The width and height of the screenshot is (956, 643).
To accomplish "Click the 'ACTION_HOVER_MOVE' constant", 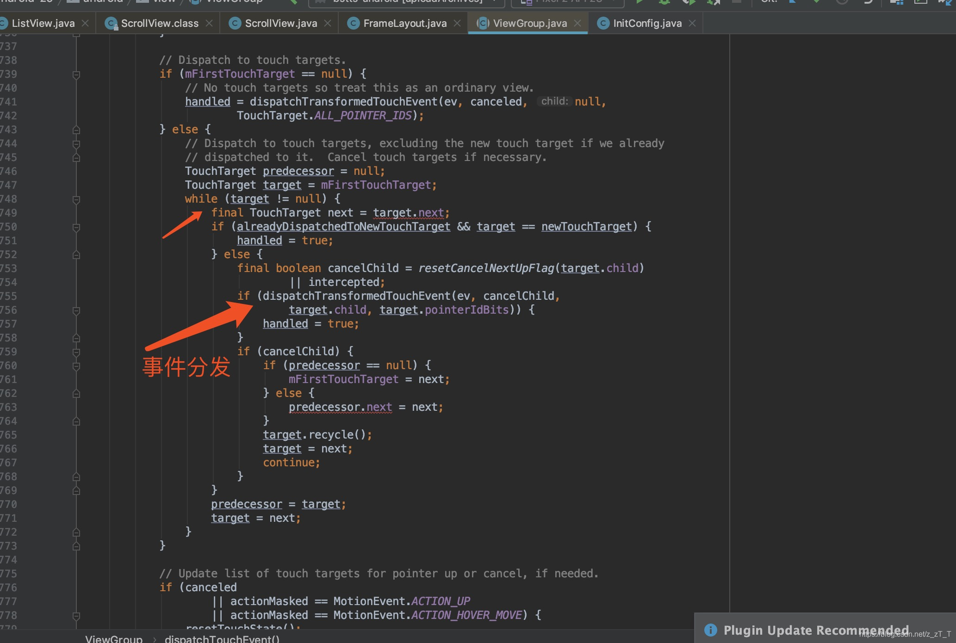I will tap(467, 615).
